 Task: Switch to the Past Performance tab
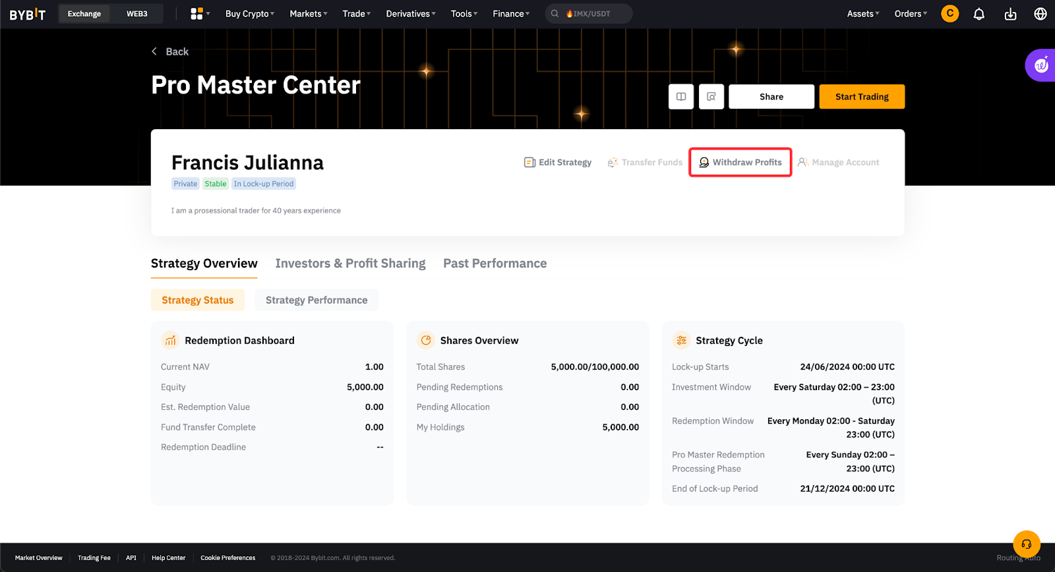pyautogui.click(x=495, y=264)
